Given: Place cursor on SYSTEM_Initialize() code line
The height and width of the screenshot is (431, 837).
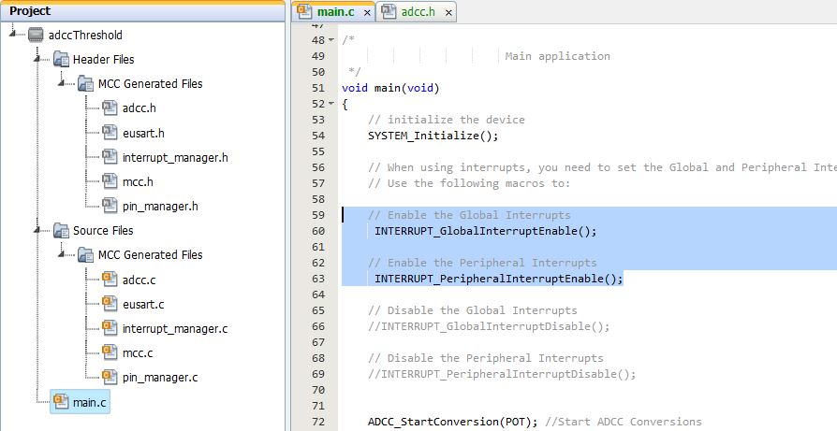Looking at the screenshot, I should (x=433, y=136).
